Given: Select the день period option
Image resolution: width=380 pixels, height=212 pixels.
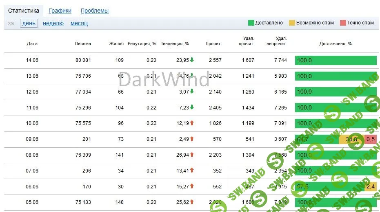Looking at the screenshot, I should pos(29,23).
